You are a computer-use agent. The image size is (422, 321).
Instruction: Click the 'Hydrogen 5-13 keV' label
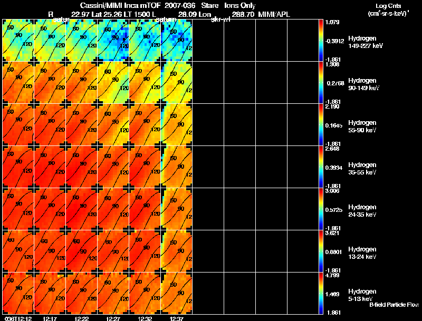click(x=362, y=295)
